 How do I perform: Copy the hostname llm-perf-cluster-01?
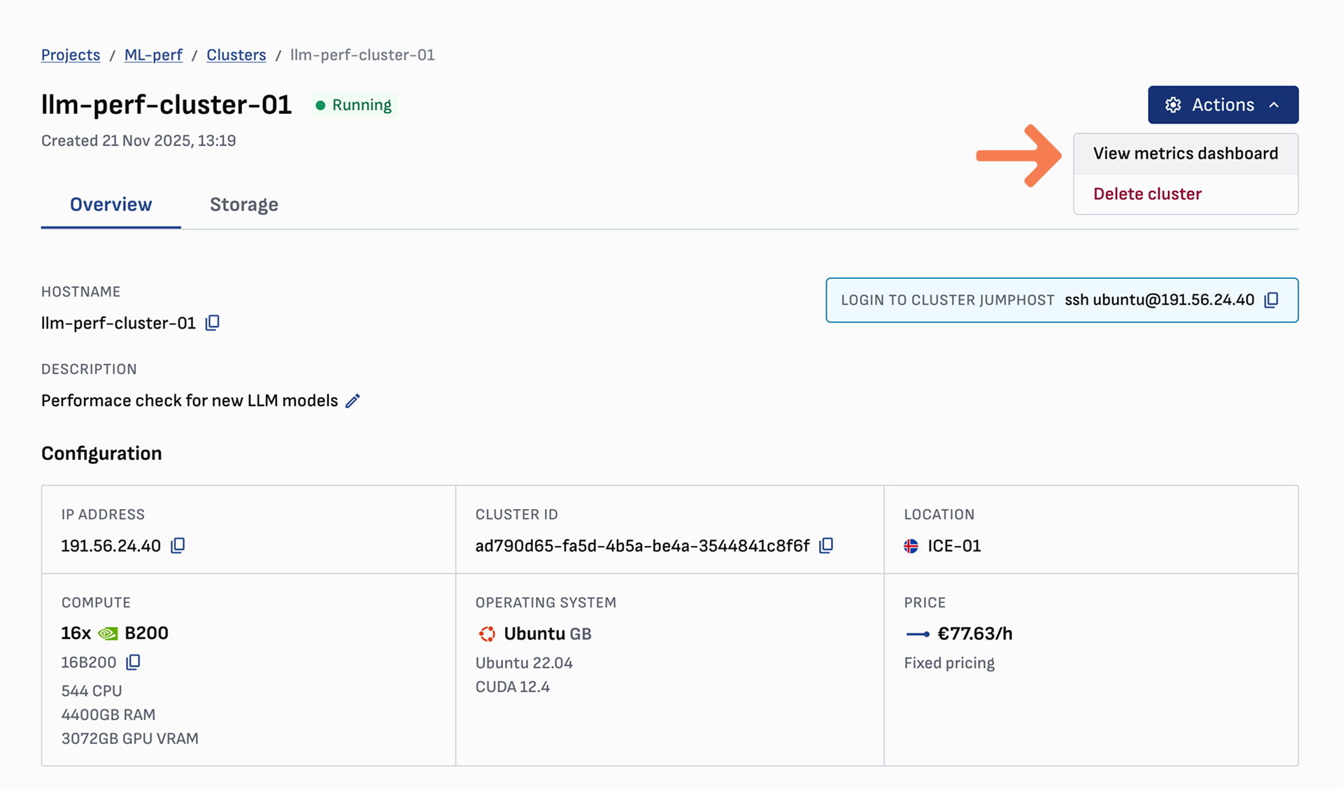[x=212, y=323]
